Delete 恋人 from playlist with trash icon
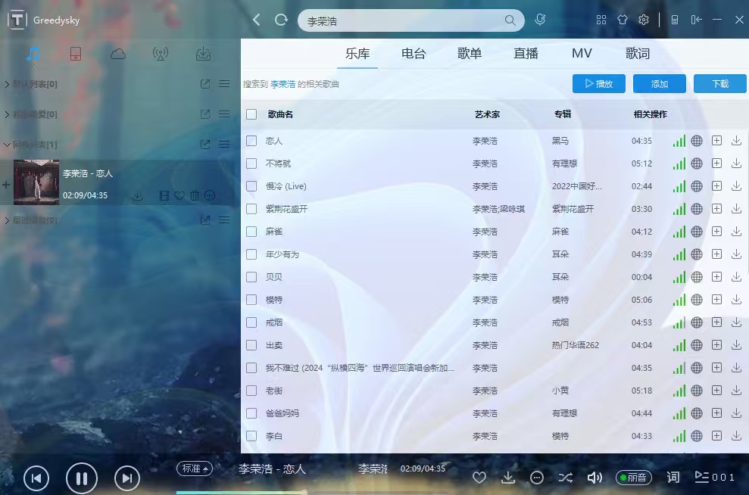Viewport: 749px width, 495px height. pyautogui.click(x=195, y=195)
